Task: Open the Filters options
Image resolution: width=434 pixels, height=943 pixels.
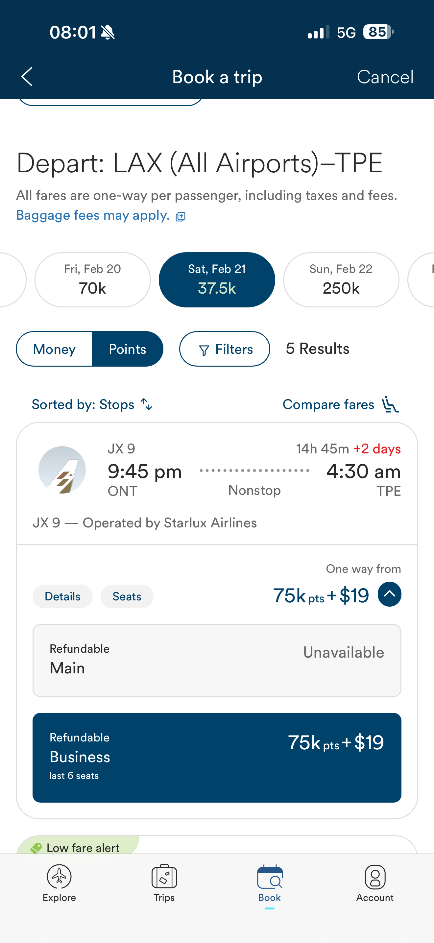Action: [x=224, y=349]
